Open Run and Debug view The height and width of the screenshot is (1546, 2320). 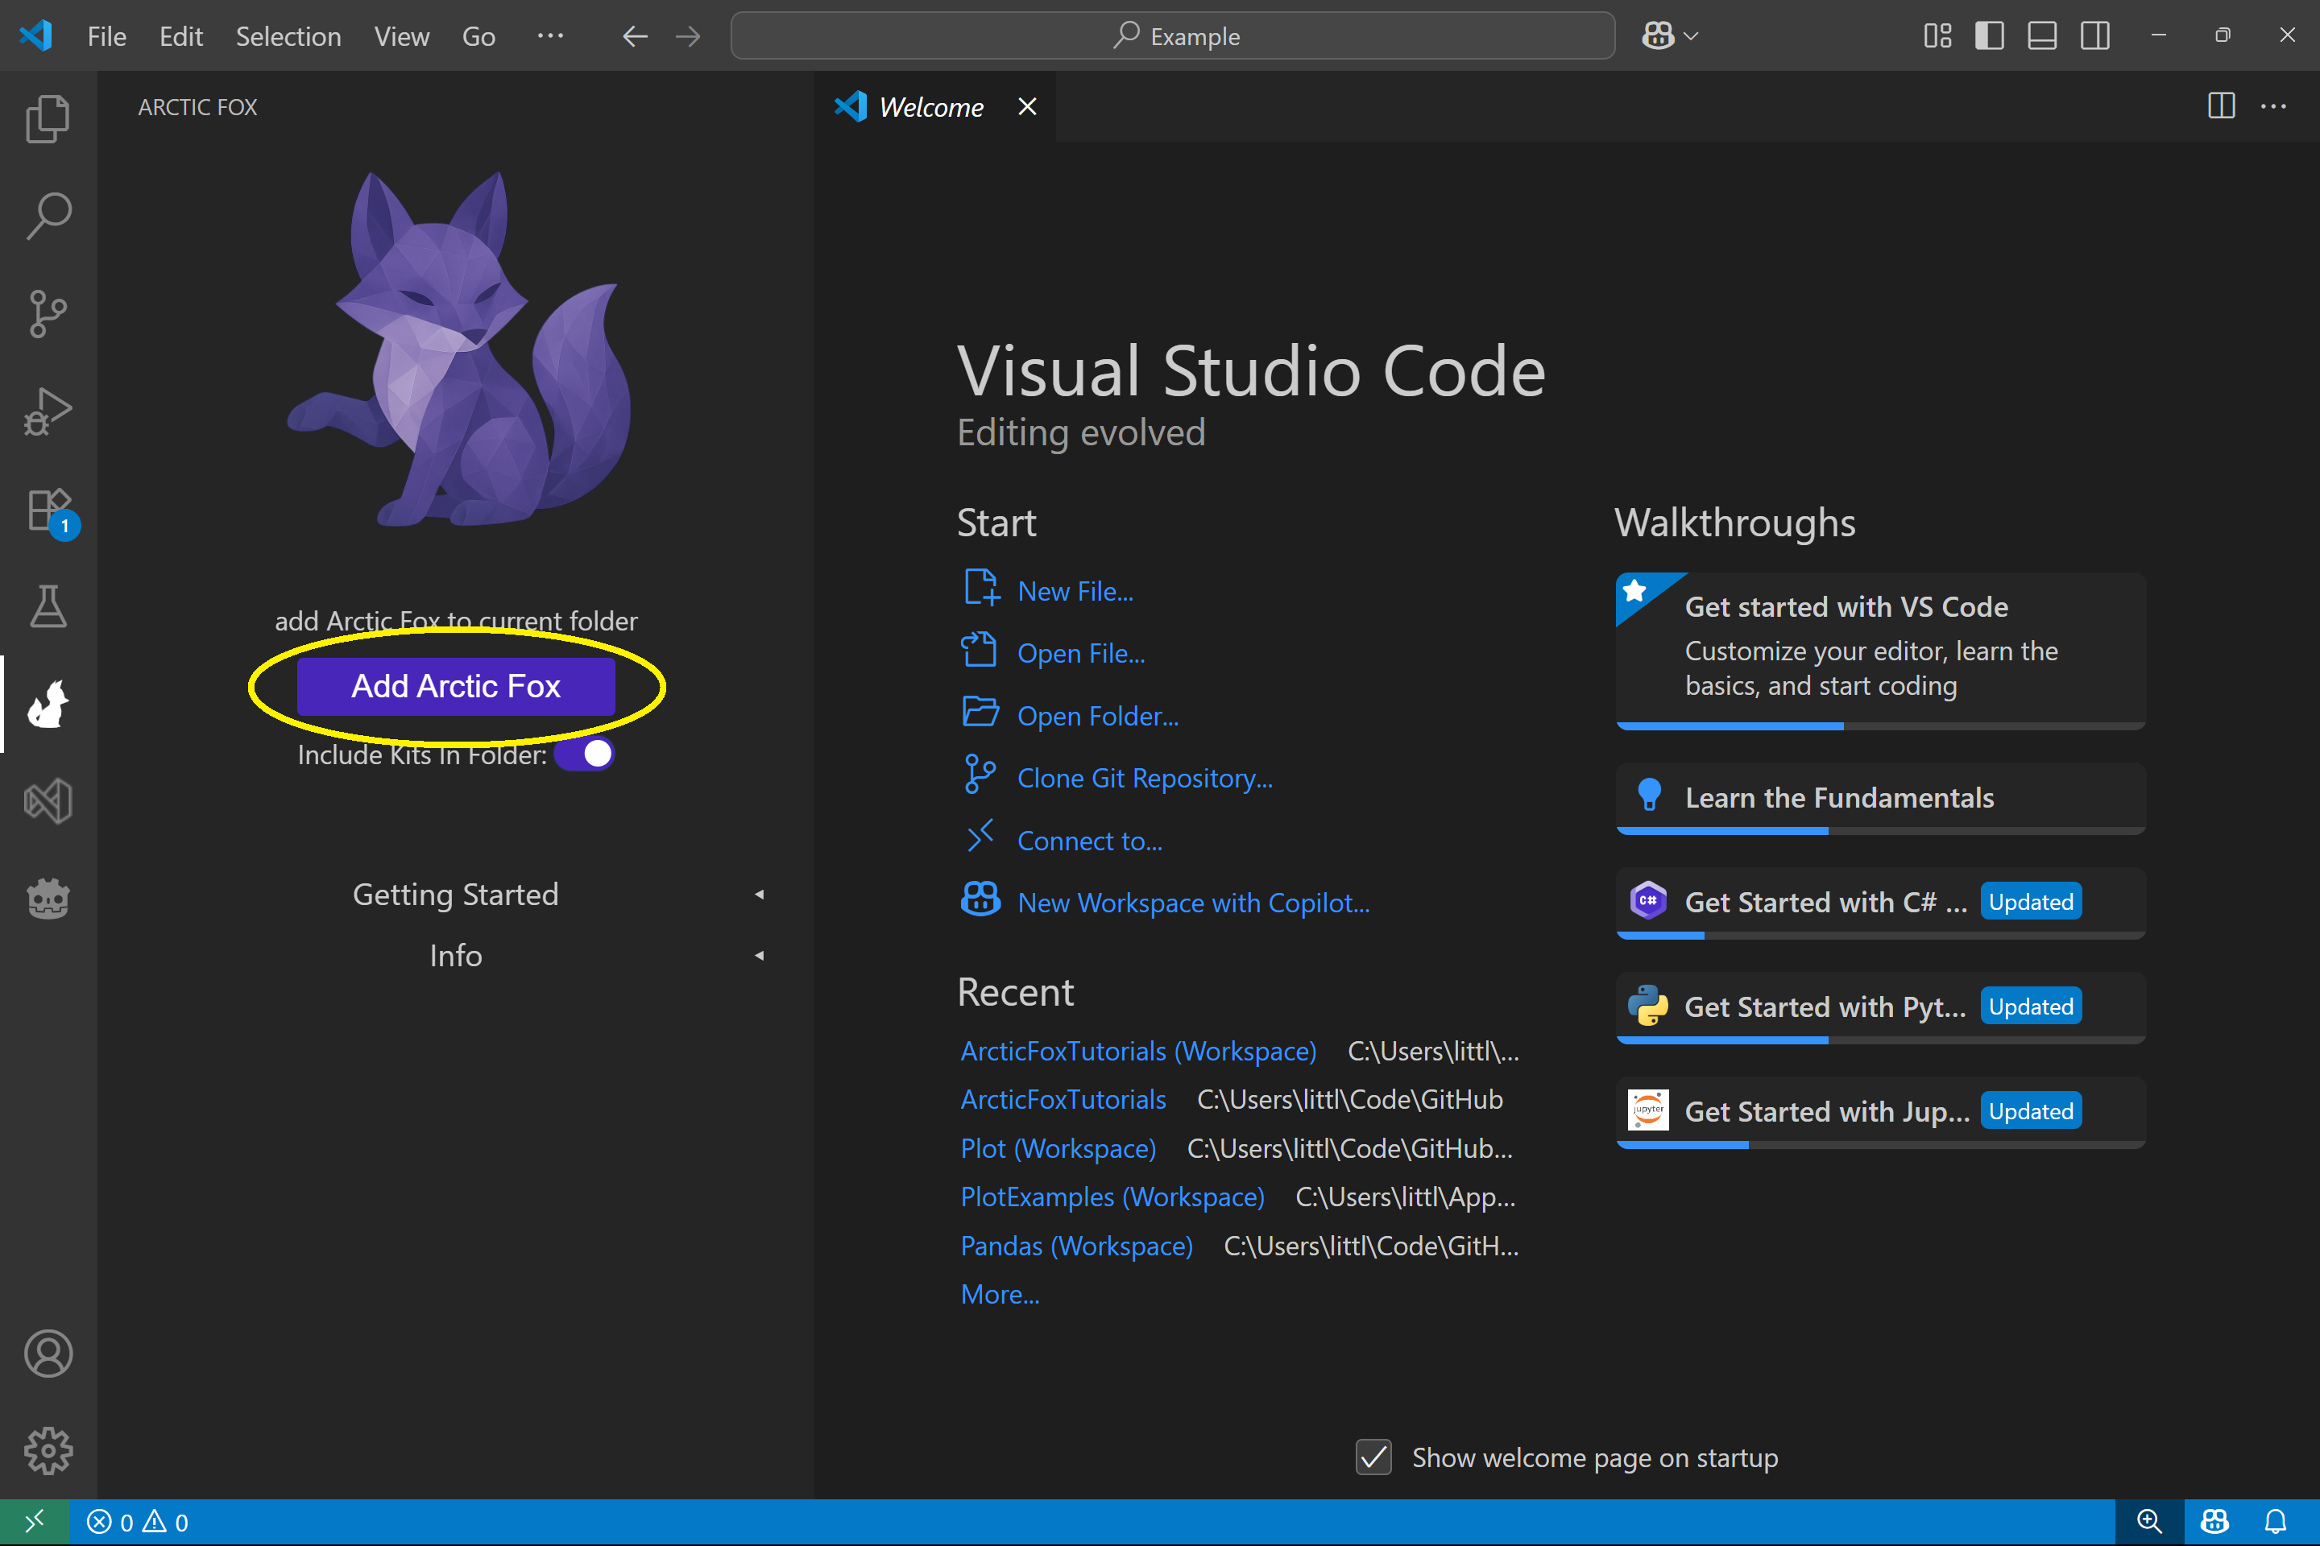coord(48,411)
